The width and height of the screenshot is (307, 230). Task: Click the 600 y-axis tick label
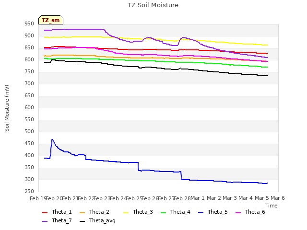tap(29, 107)
